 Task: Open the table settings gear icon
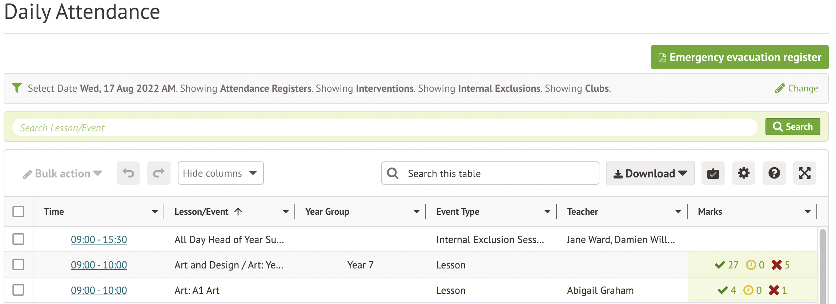pyautogui.click(x=743, y=173)
